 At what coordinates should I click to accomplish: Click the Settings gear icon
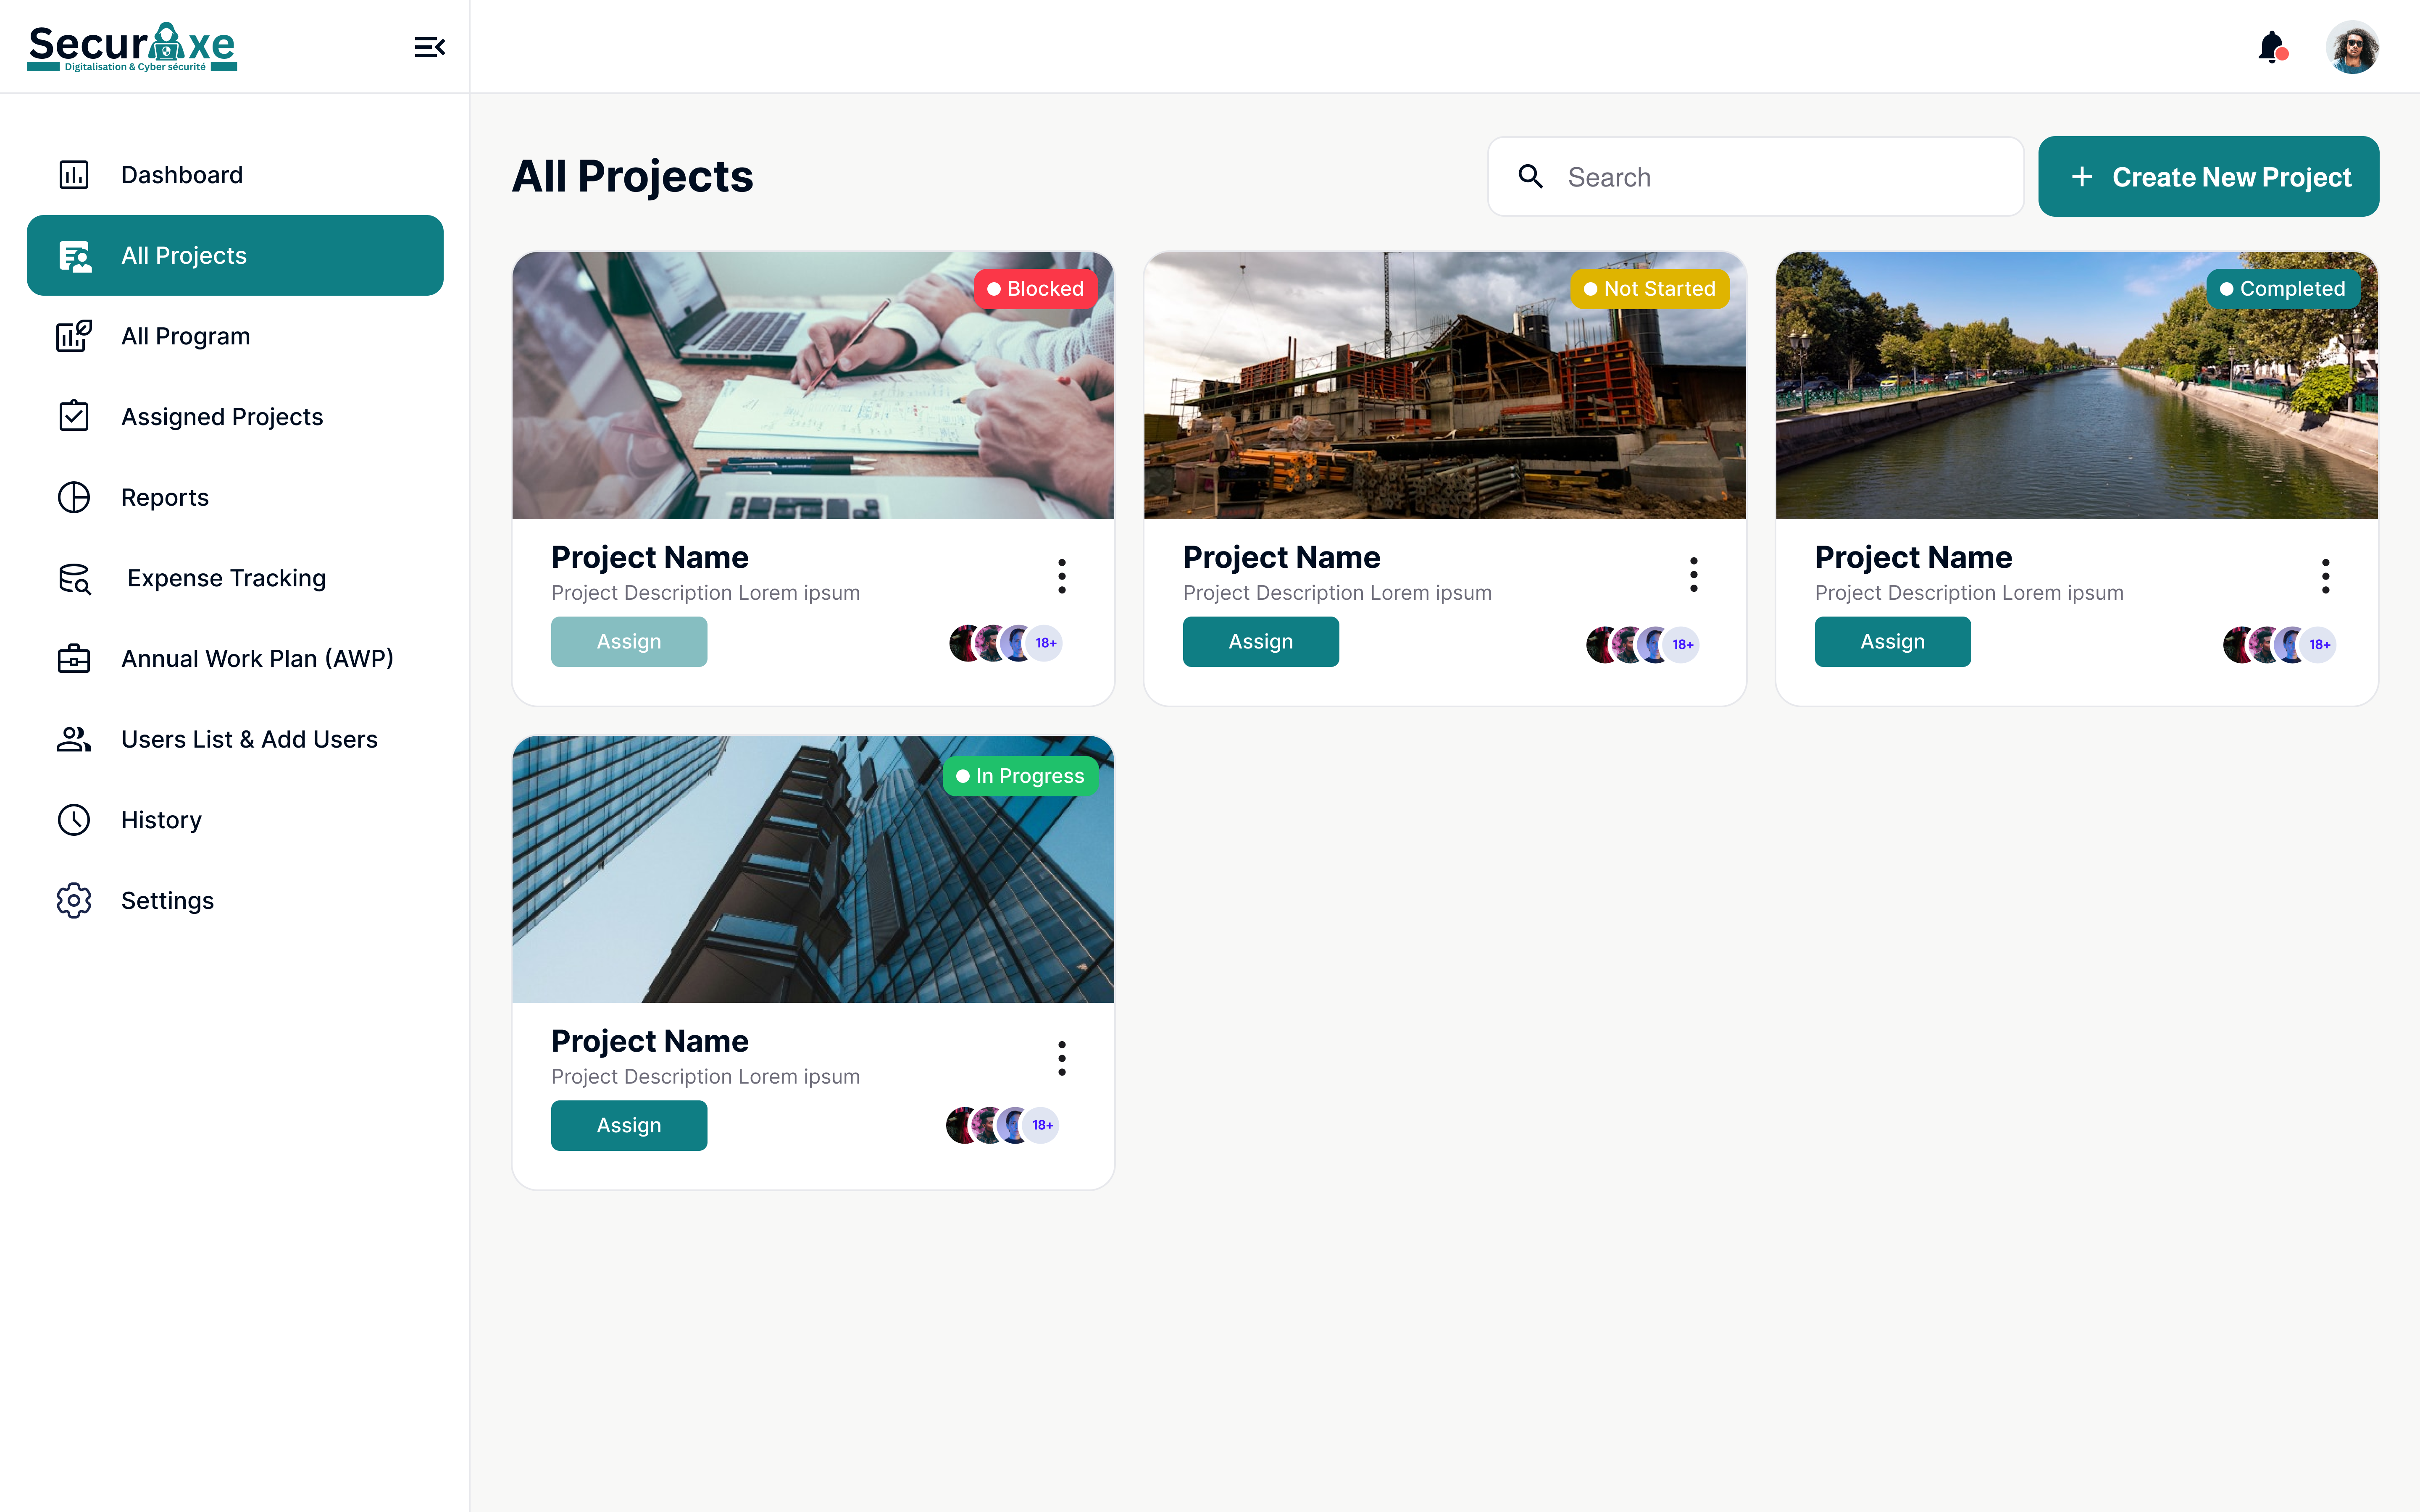pos(74,901)
